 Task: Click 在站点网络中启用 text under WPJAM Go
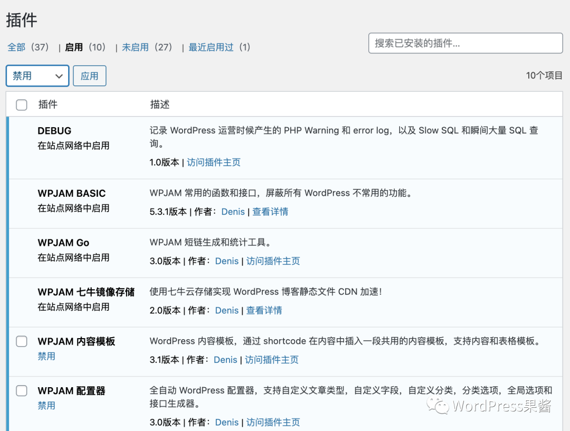[x=73, y=257]
